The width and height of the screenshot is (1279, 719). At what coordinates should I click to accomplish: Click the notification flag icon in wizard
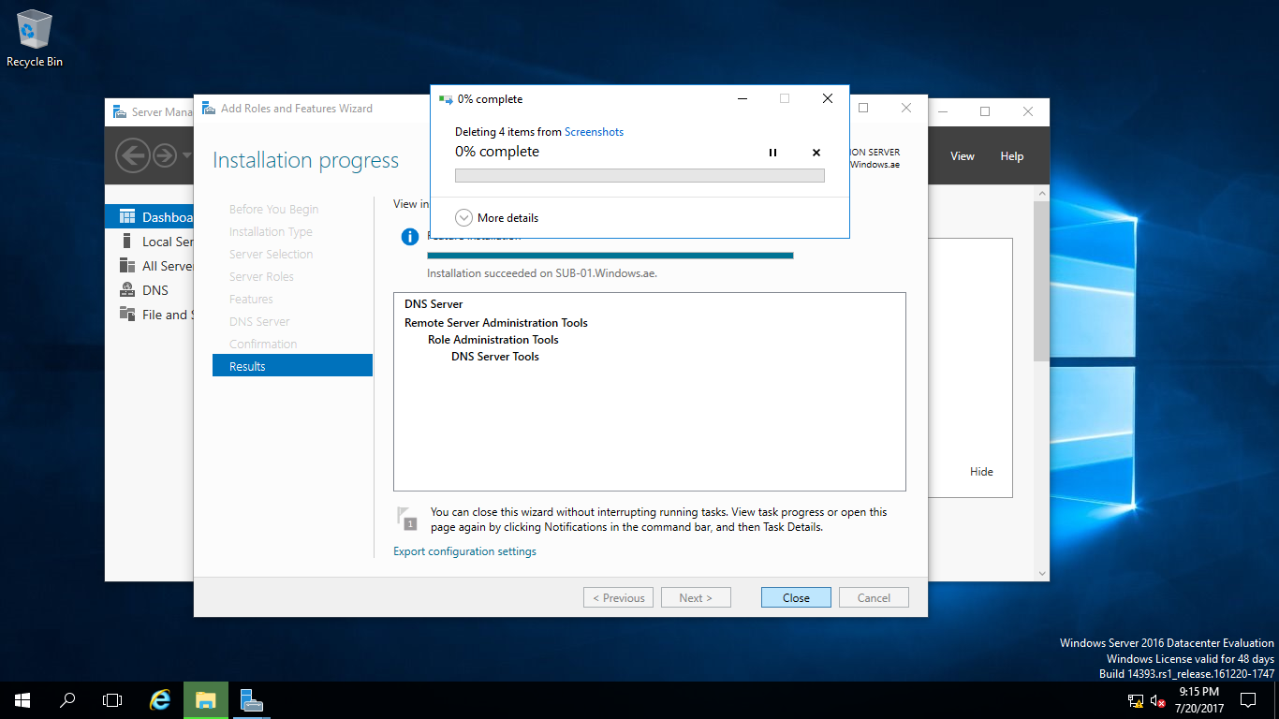[406, 518]
